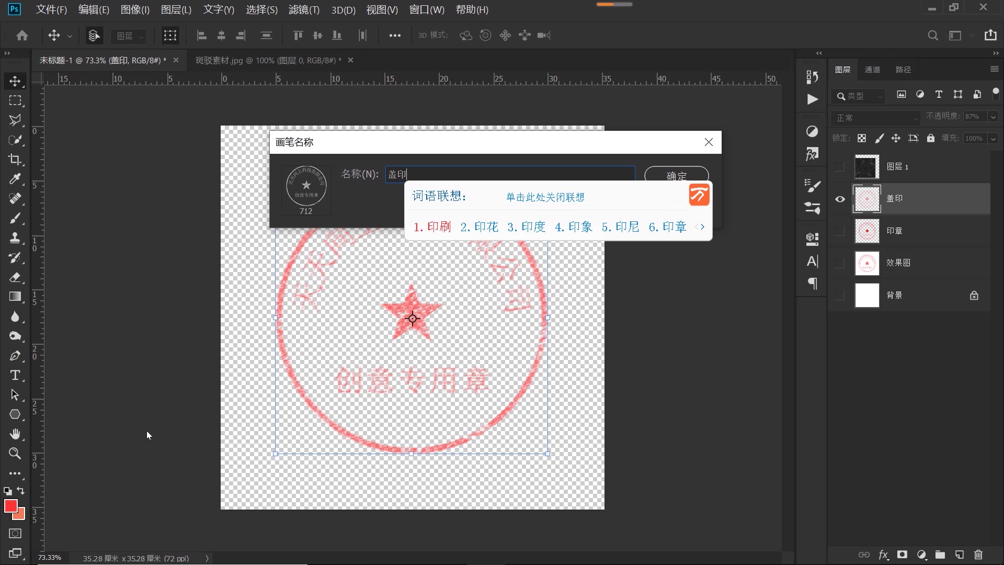This screenshot has width=1004, height=565.
Task: Open the blend mode dropdown showing 正常
Action: pyautogui.click(x=875, y=118)
